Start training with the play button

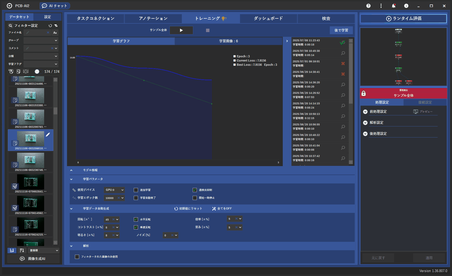181,30
